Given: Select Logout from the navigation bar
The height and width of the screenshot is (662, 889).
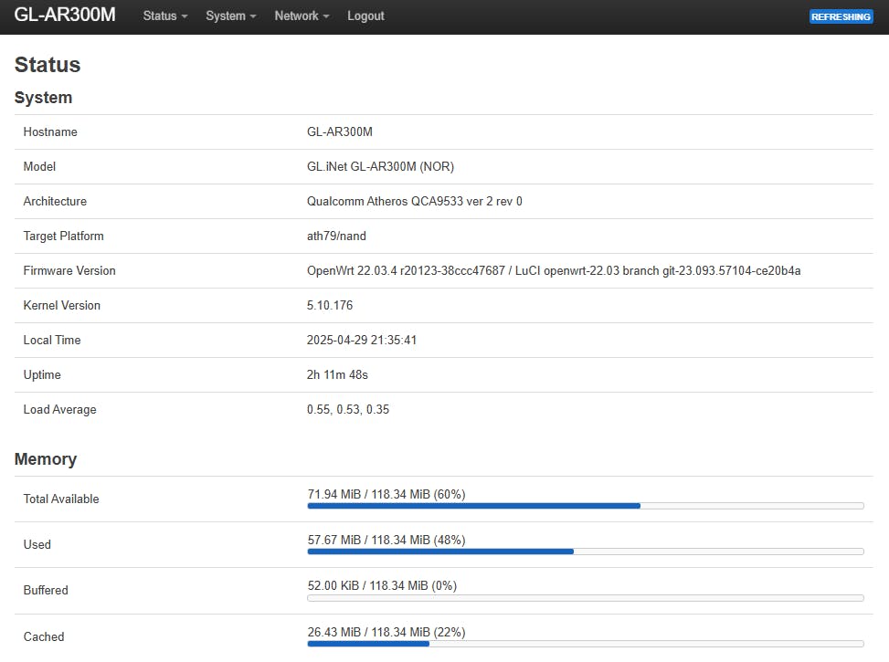Looking at the screenshot, I should 365,16.
